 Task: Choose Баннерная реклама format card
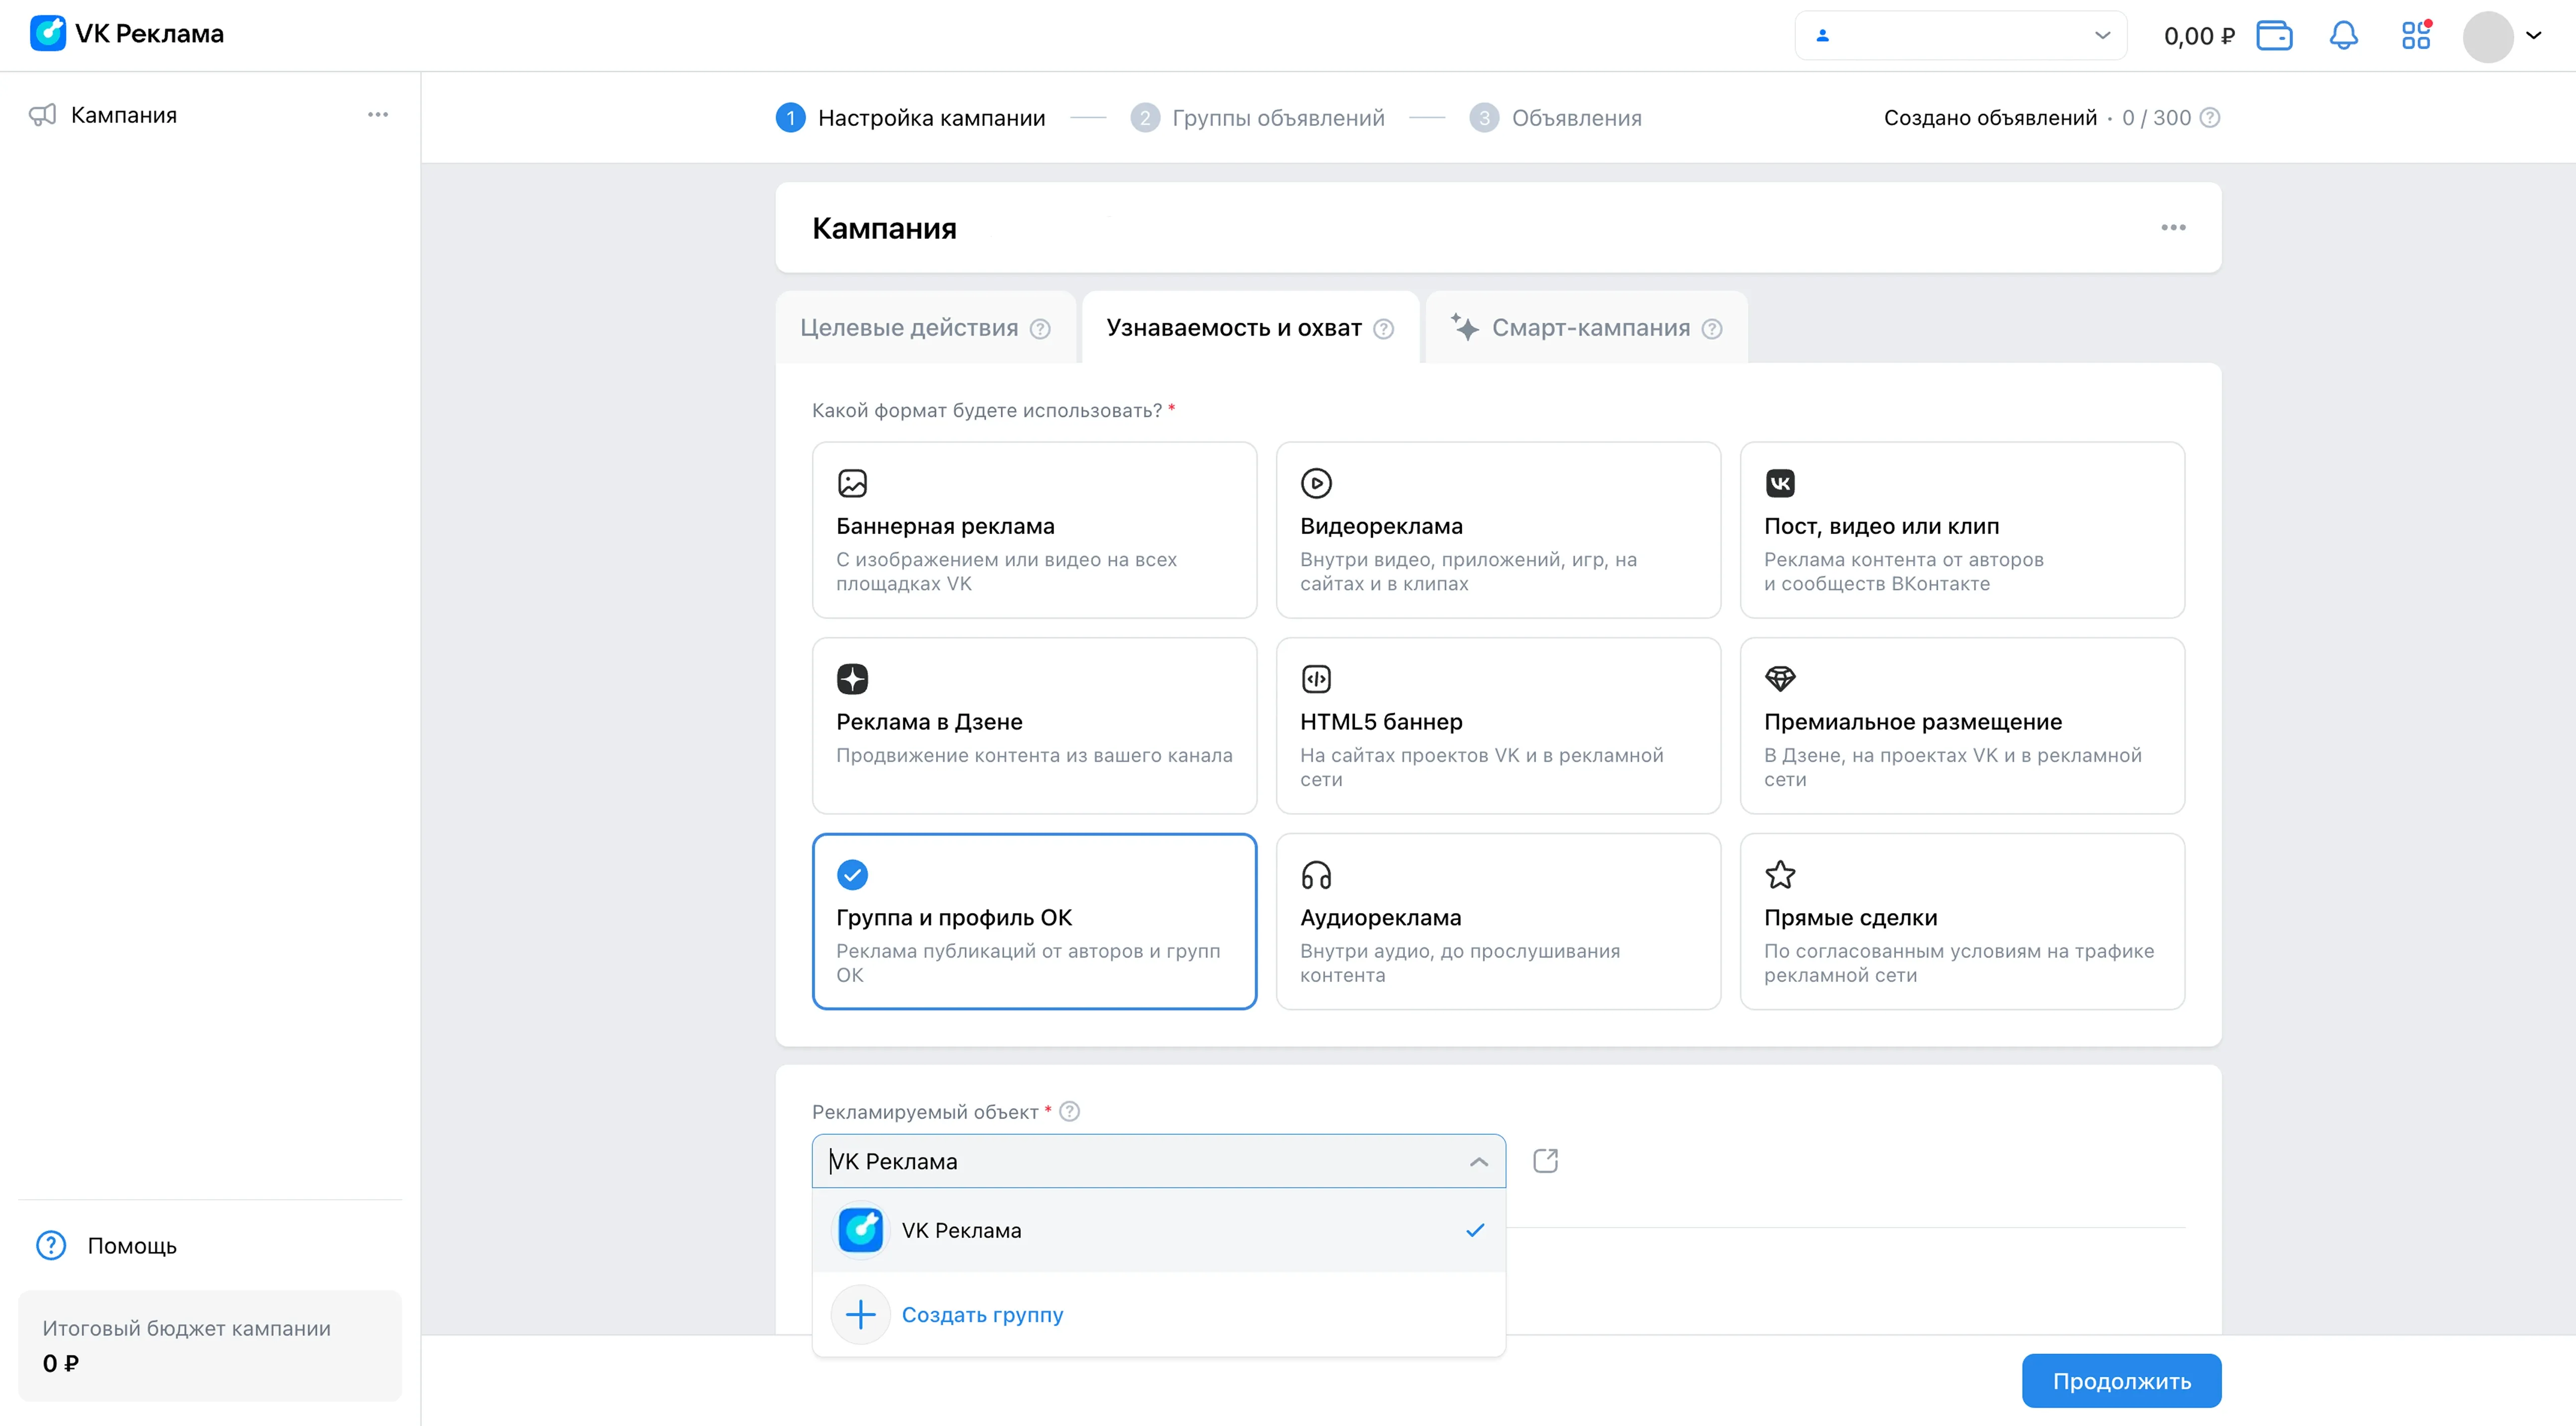[1034, 531]
